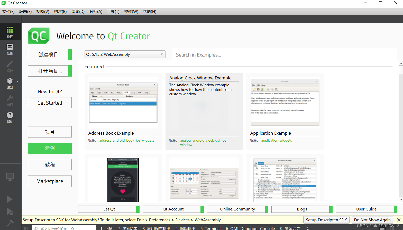This screenshot has width=403, height=230.
Task: Open the 文件(F) menu
Action: click(8, 11)
